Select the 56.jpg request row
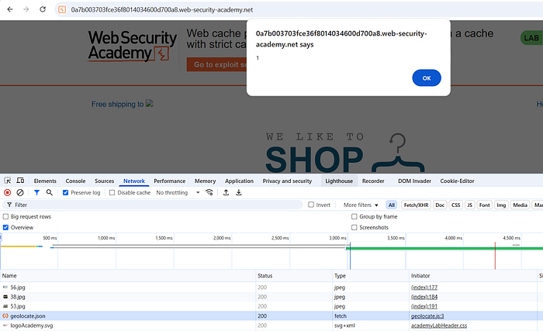Image resolution: width=543 pixels, height=331 pixels. (x=271, y=288)
